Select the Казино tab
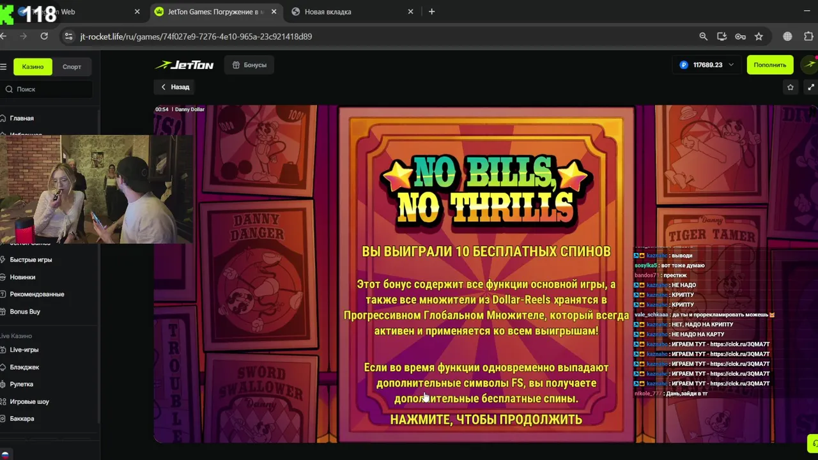Viewport: 818px width, 460px height. coord(33,66)
